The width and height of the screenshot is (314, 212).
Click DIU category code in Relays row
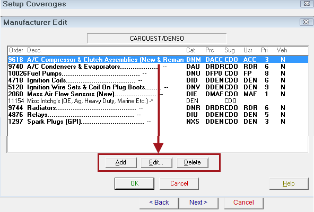(192, 115)
